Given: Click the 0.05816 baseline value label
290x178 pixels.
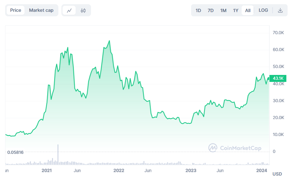Looking at the screenshot, I should click(x=15, y=152).
